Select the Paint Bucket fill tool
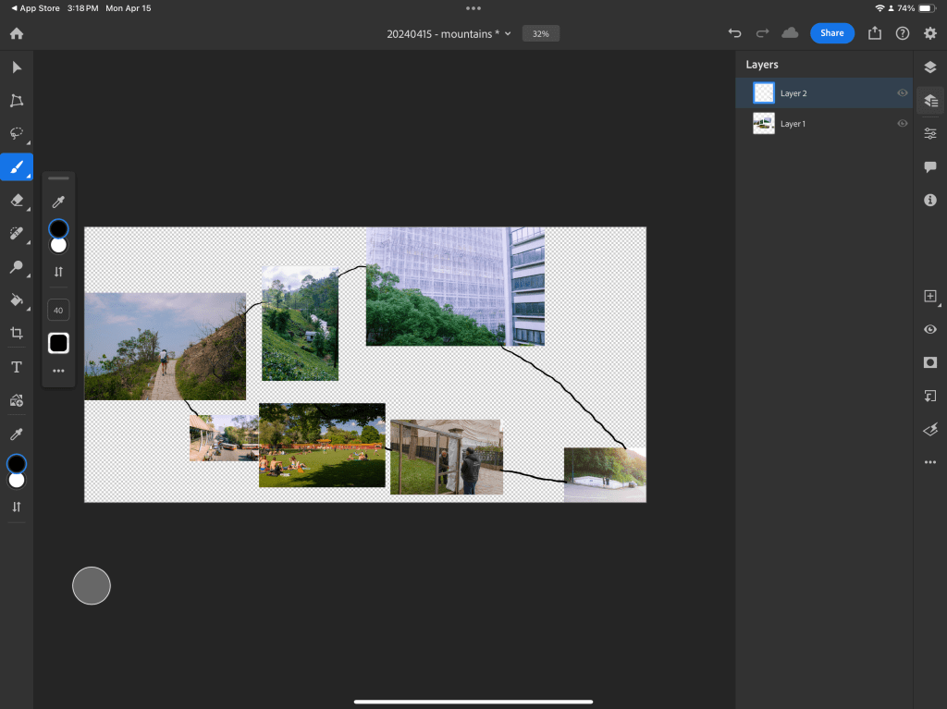 [x=17, y=299]
